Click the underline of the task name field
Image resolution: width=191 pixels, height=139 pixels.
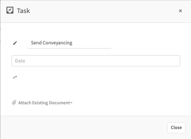point(69,48)
